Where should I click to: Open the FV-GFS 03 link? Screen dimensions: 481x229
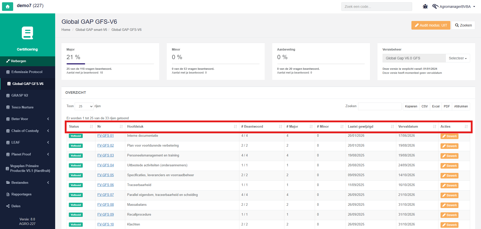click(x=106, y=155)
